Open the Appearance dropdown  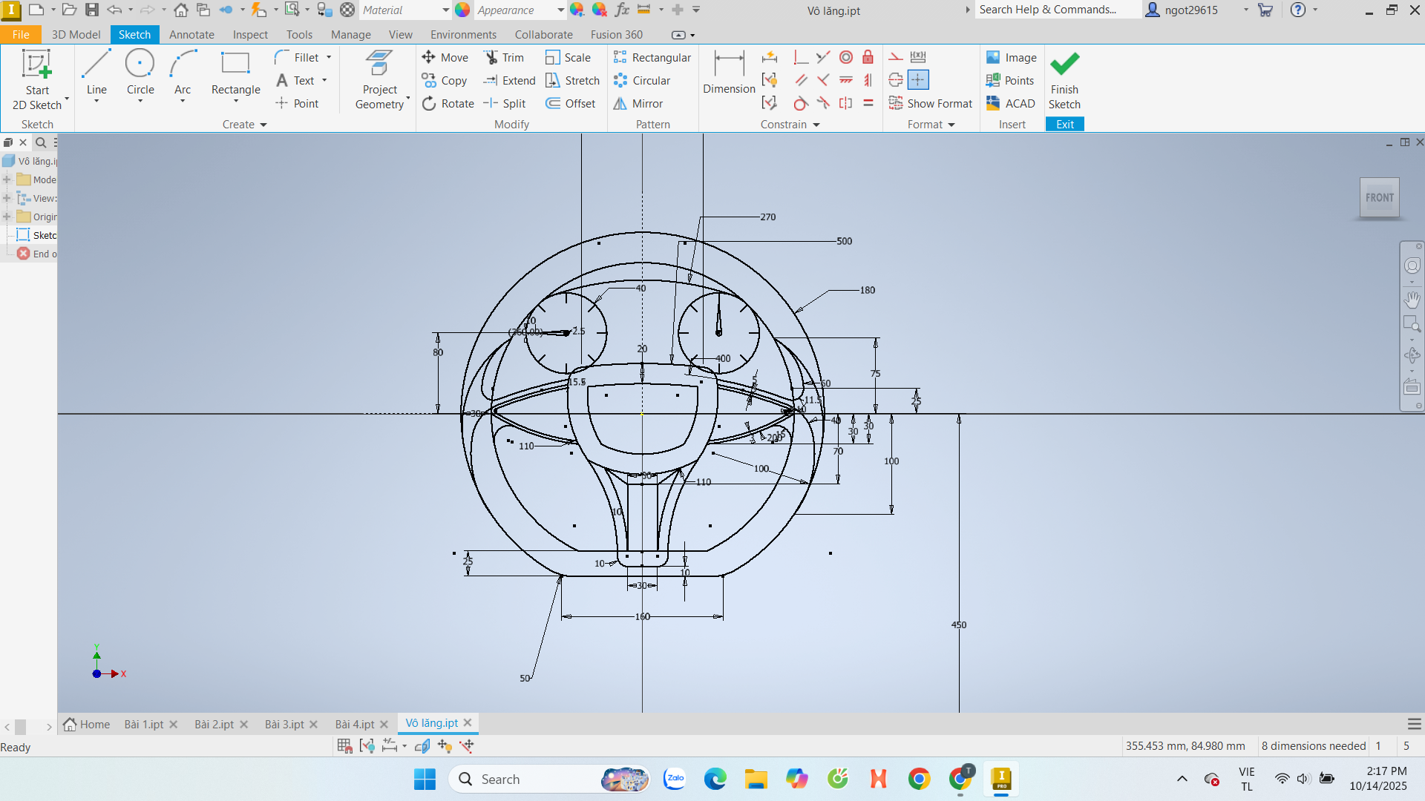pyautogui.click(x=560, y=10)
